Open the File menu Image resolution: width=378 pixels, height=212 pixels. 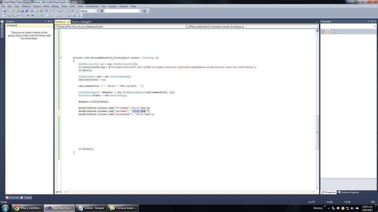3,6
